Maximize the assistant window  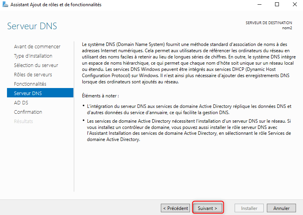(277, 4)
